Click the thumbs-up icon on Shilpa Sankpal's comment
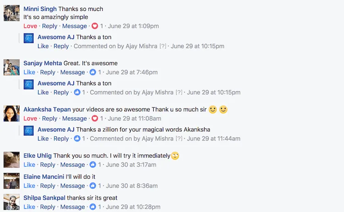The height and width of the screenshot is (212, 344). (93, 207)
